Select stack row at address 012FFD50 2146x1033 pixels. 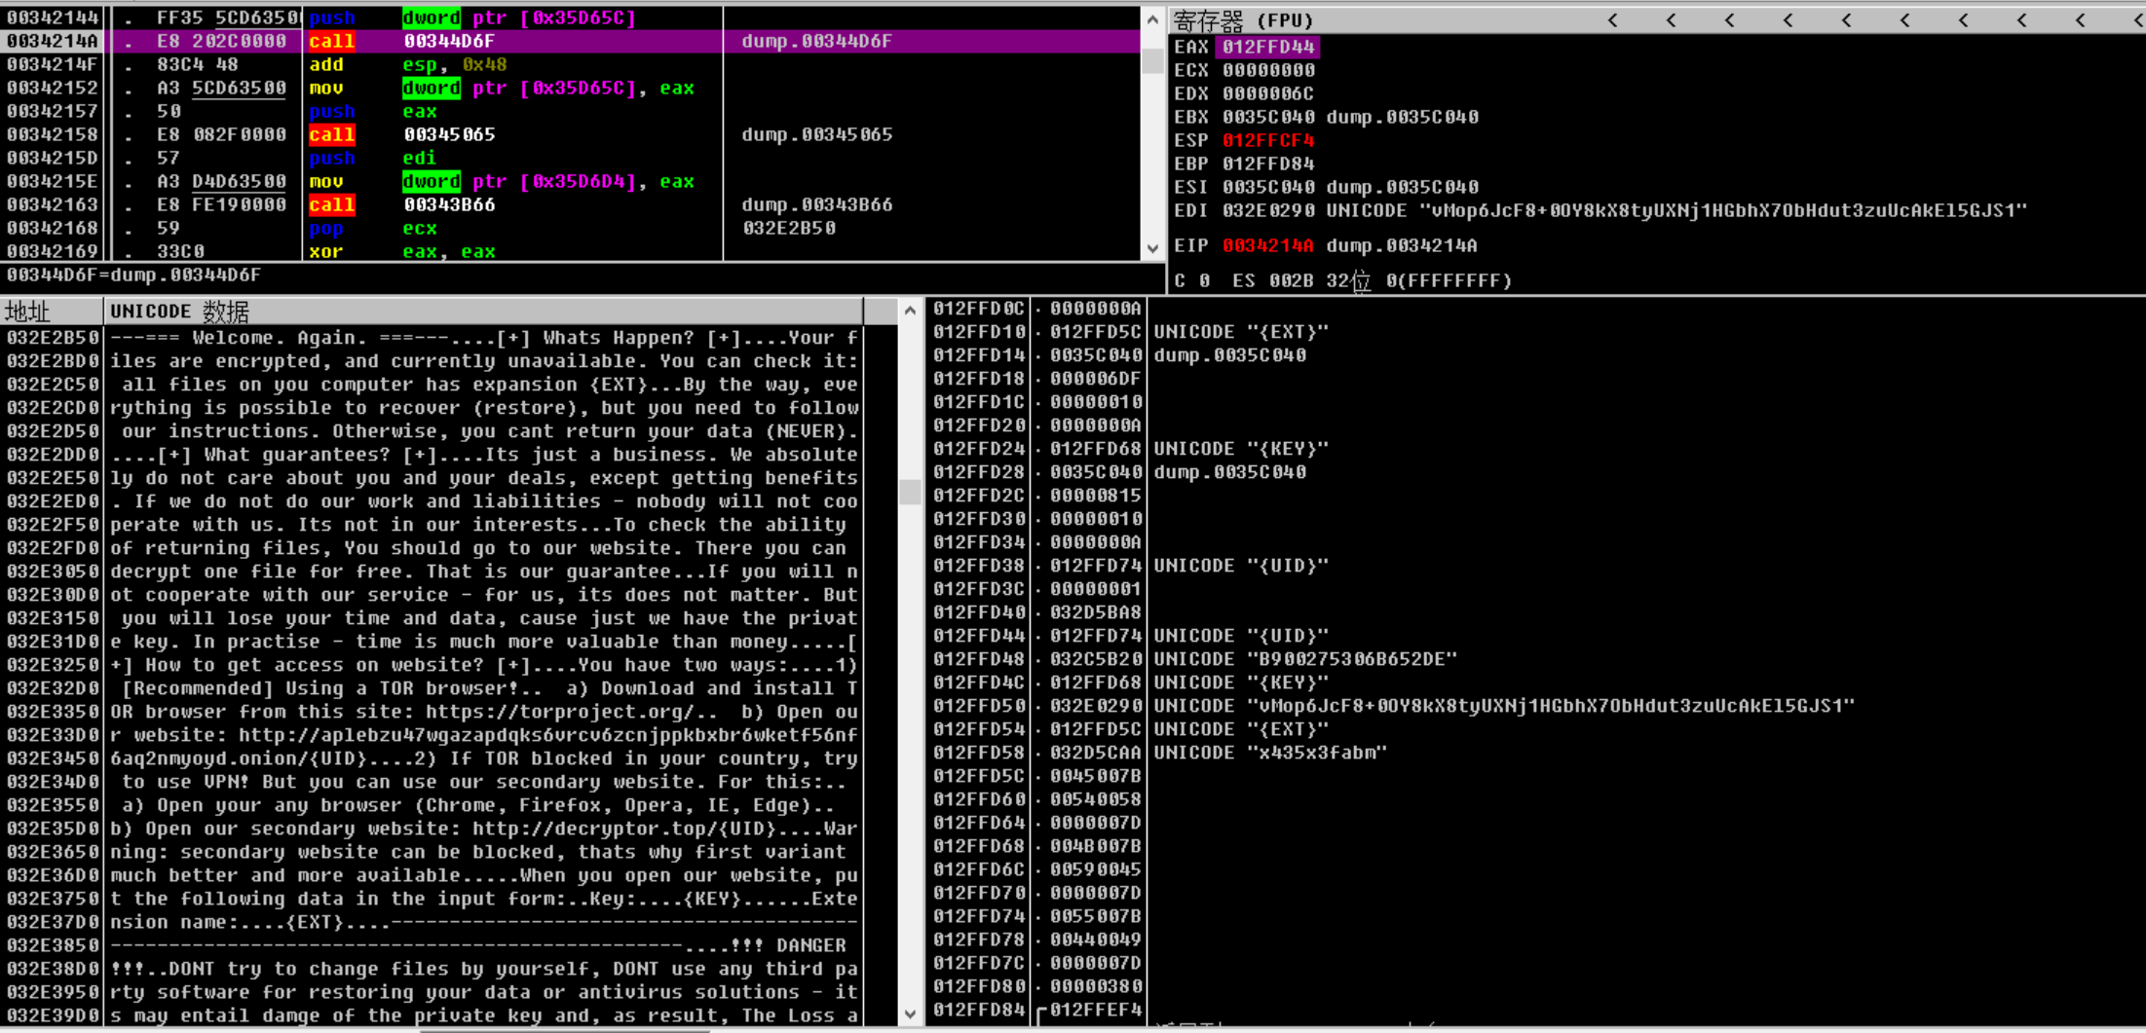click(1535, 706)
